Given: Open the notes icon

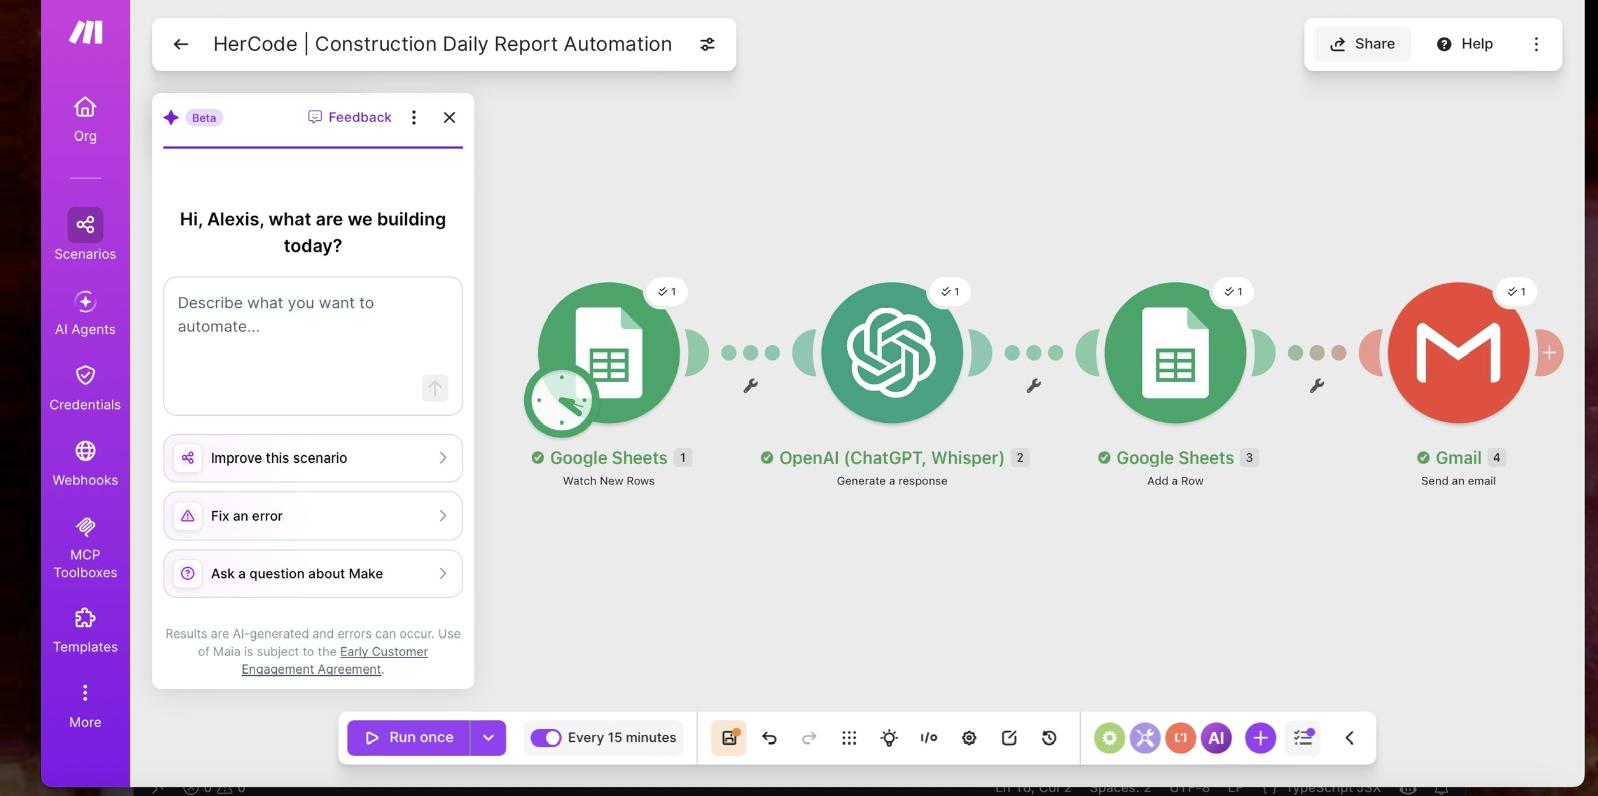Looking at the screenshot, I should 1009,738.
